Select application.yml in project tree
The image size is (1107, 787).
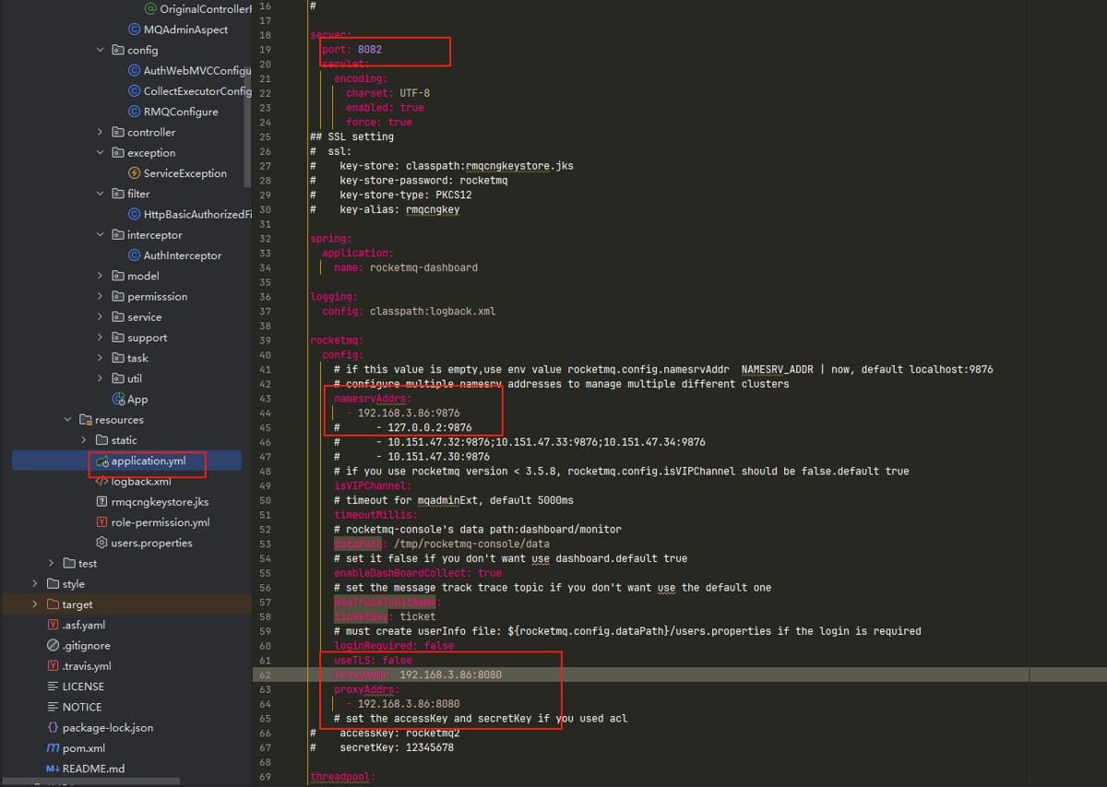146,460
